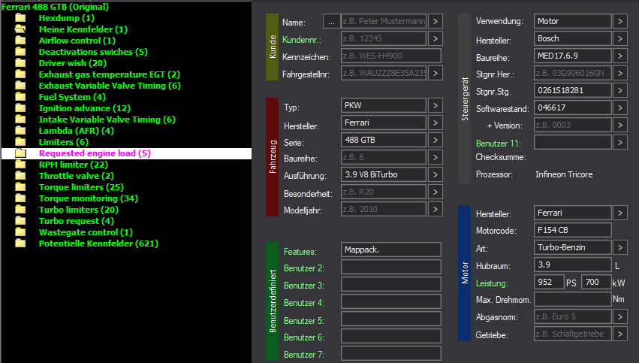Open the arrow list for Verwendung Motor
This screenshot has height=363, width=639.
tap(619, 21)
